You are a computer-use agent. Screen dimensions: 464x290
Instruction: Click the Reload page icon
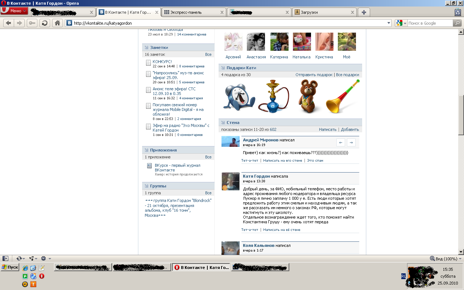coord(45,23)
